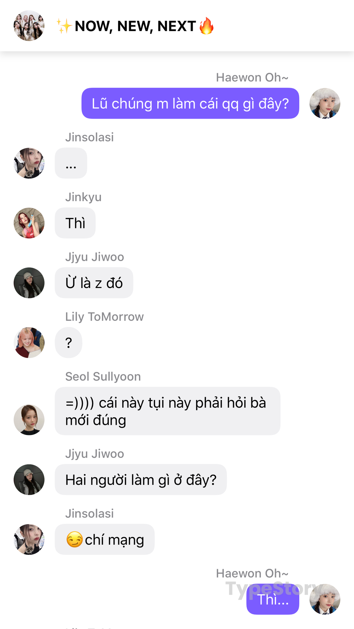Select the "Ừ là z đó" message bubble
The image size is (354, 629).
click(x=94, y=283)
